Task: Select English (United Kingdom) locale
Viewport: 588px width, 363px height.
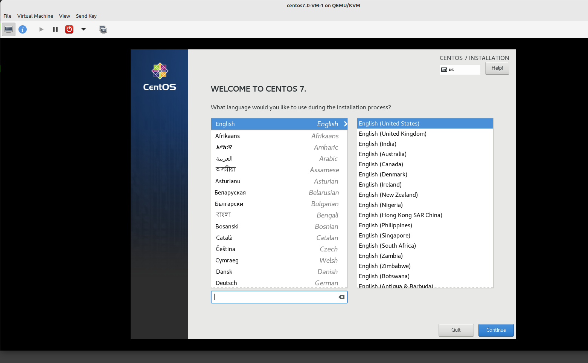Action: coord(425,133)
